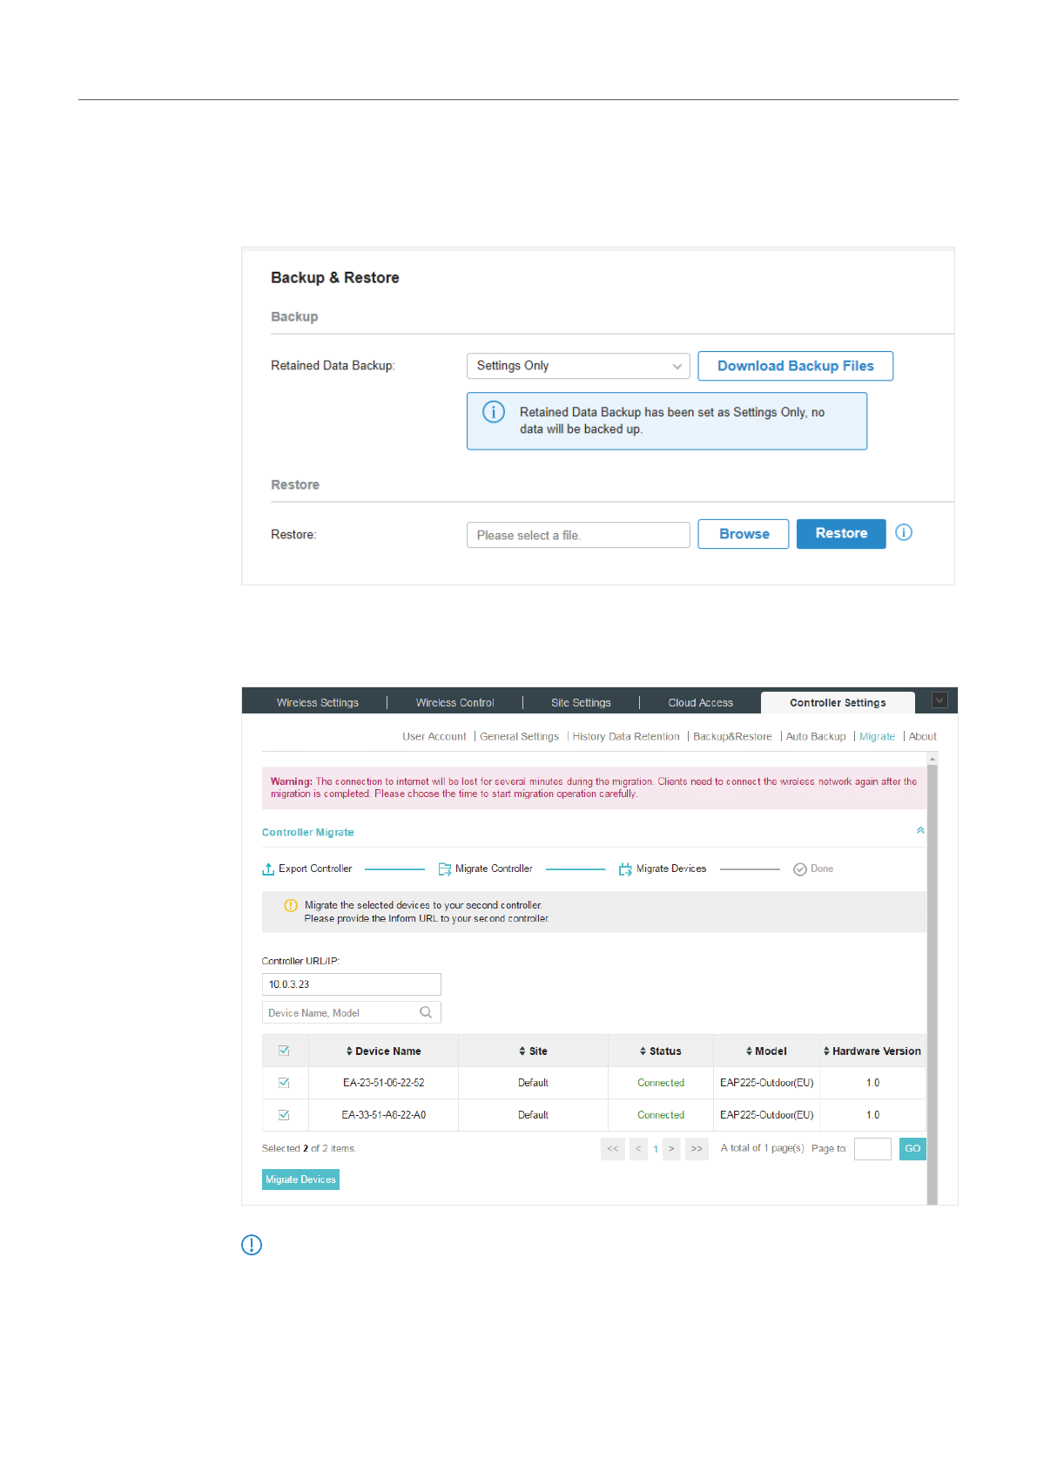The height and width of the screenshot is (1467, 1037).
Task: Uncheck device EA-33-51-A8-22-A0
Action: pyautogui.click(x=284, y=1115)
